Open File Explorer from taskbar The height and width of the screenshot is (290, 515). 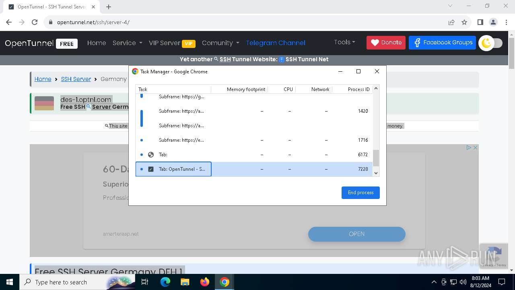tap(185, 282)
